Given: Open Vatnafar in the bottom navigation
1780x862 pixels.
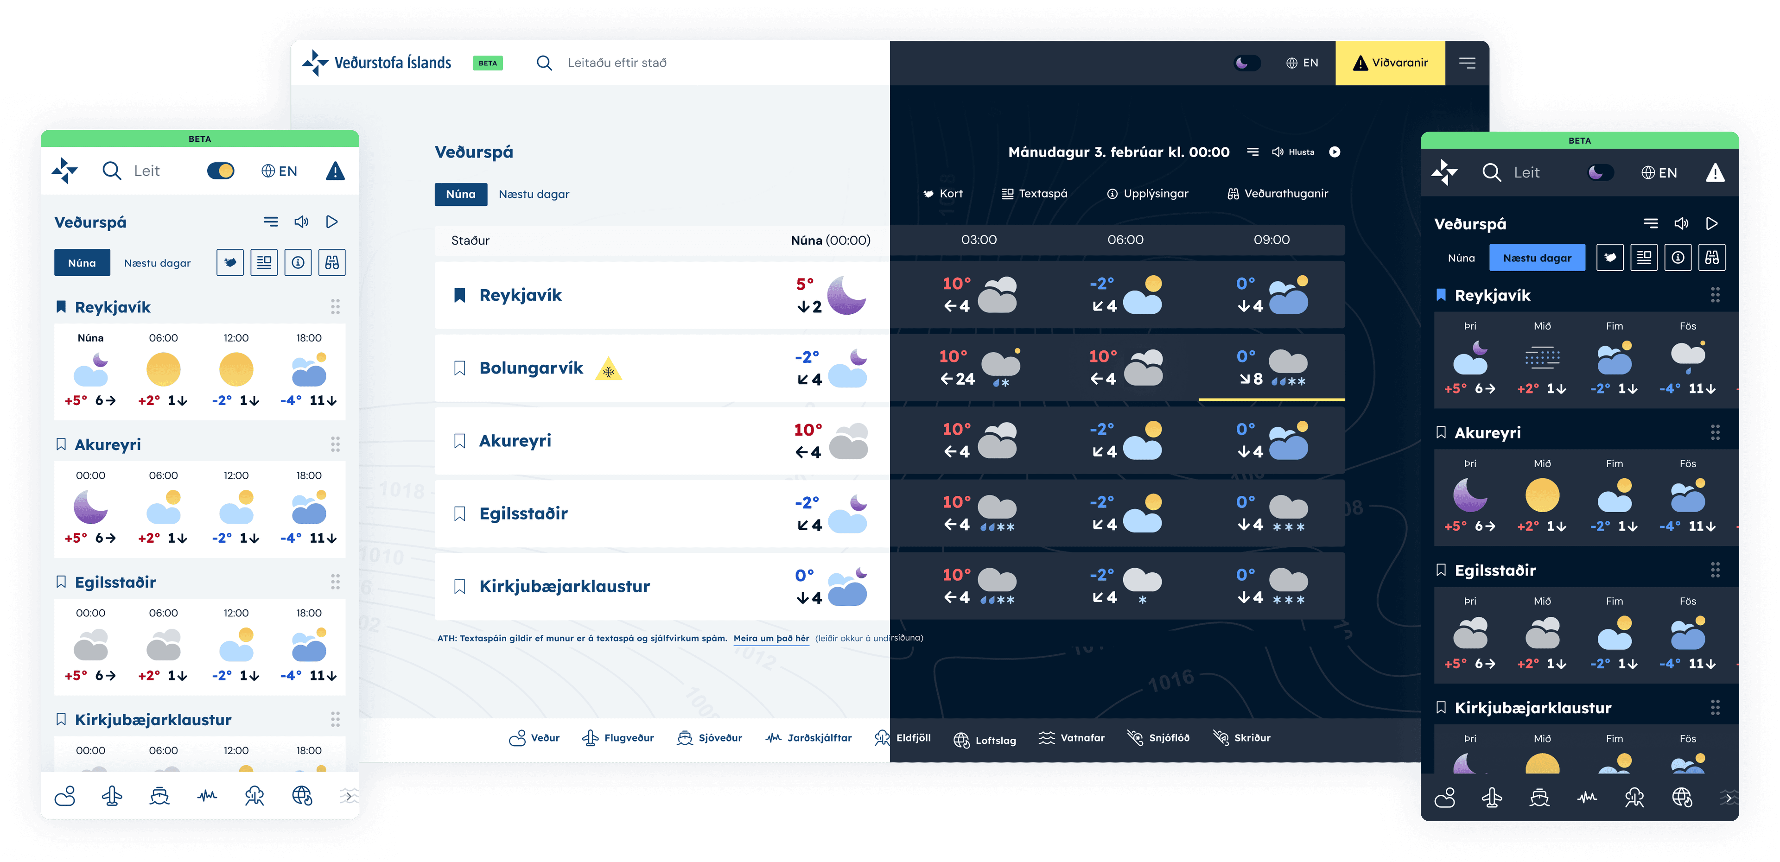Looking at the screenshot, I should pos(1072,738).
